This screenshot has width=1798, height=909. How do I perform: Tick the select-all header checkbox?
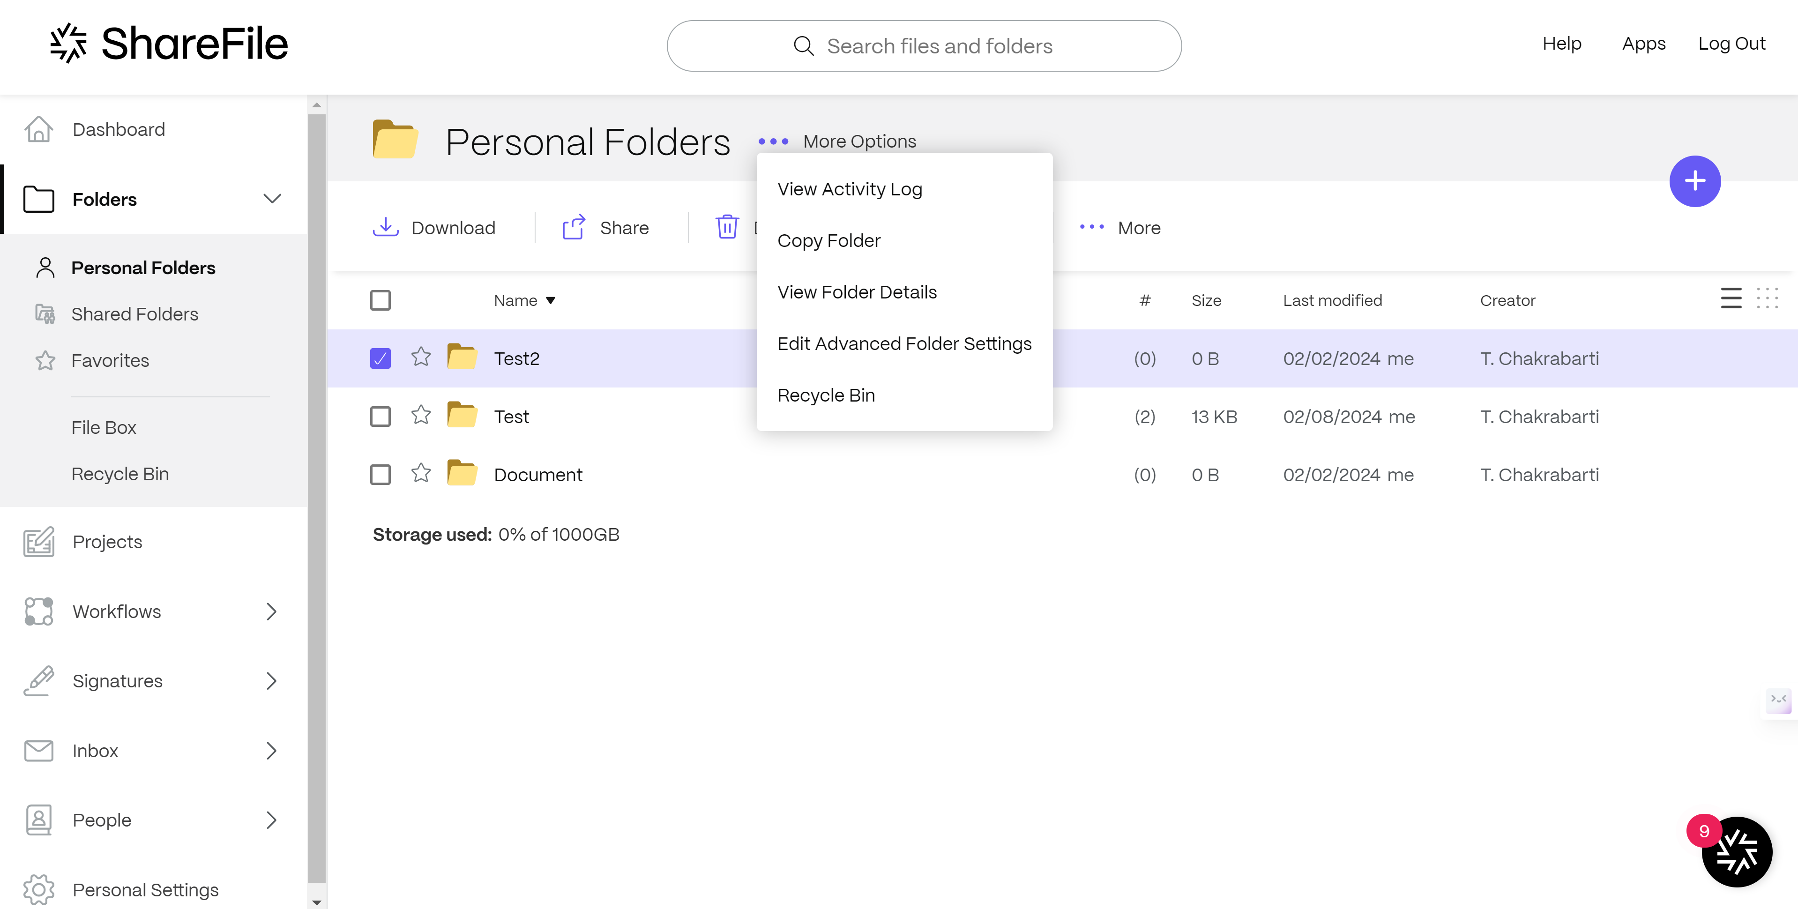coord(380,300)
